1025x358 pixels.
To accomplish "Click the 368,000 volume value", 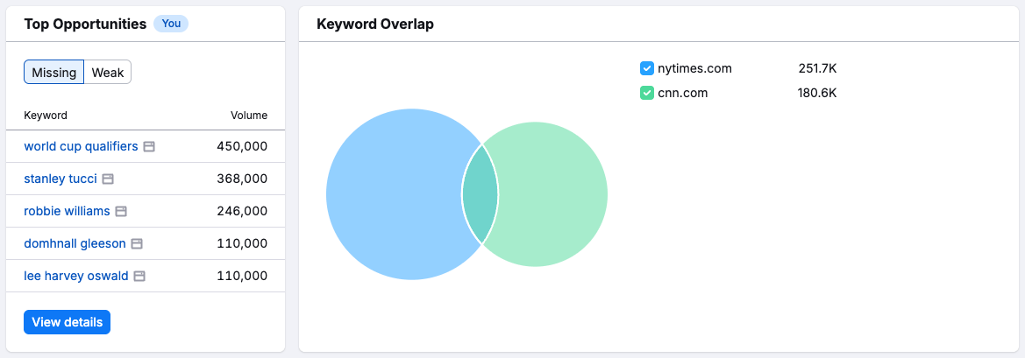I will (x=242, y=179).
